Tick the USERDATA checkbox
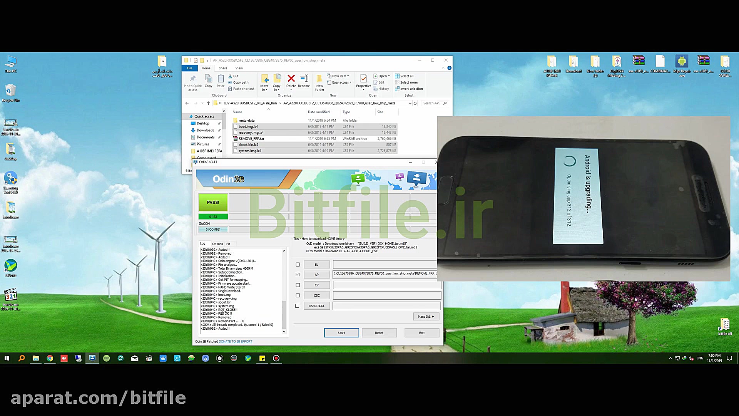The width and height of the screenshot is (739, 416). [297, 306]
